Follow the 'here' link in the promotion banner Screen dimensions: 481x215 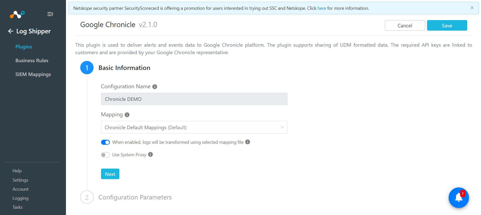322,8
